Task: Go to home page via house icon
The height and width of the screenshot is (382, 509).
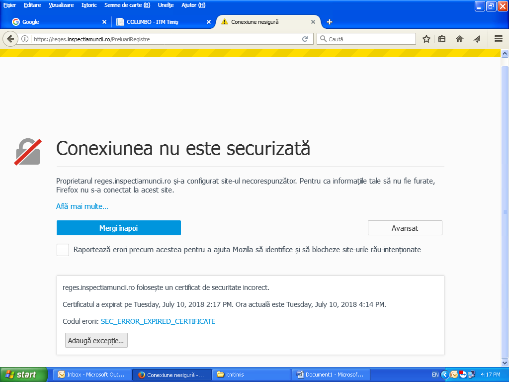Action: pyautogui.click(x=460, y=39)
